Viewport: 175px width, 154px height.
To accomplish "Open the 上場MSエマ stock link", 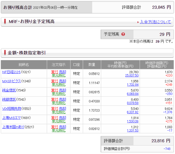I will tap(11, 118).
